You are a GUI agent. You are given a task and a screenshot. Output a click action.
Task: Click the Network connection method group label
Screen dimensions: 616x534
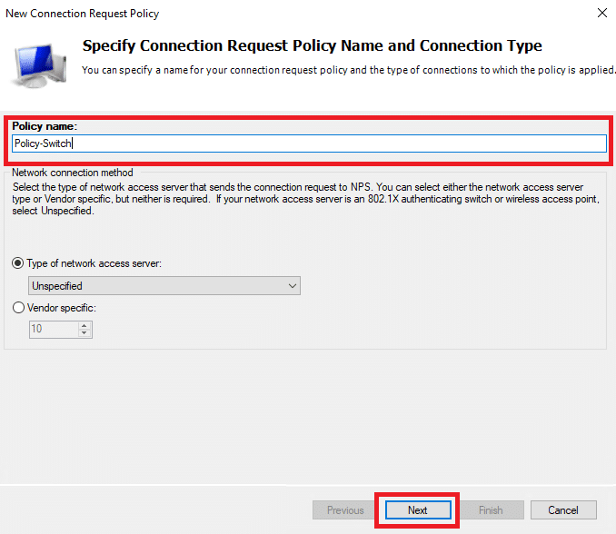click(x=73, y=173)
